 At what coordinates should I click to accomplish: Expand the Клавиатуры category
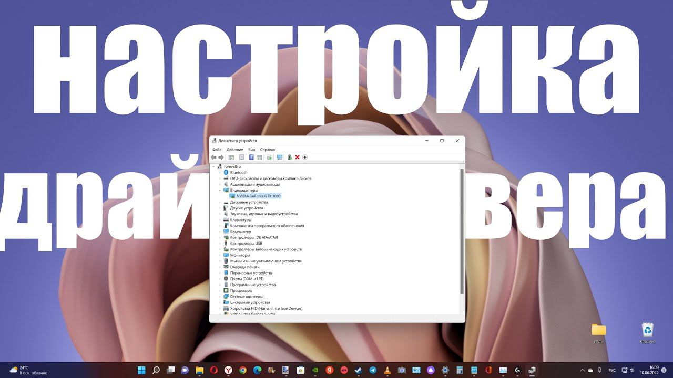220,219
